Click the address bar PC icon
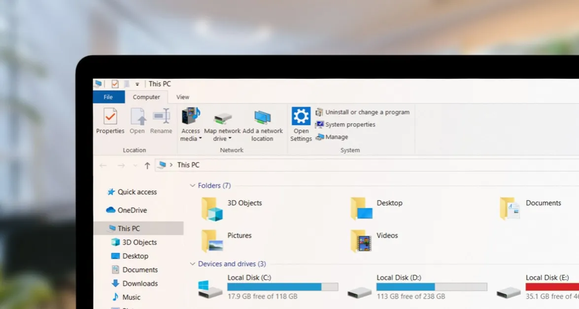The image size is (579, 309). (162, 165)
